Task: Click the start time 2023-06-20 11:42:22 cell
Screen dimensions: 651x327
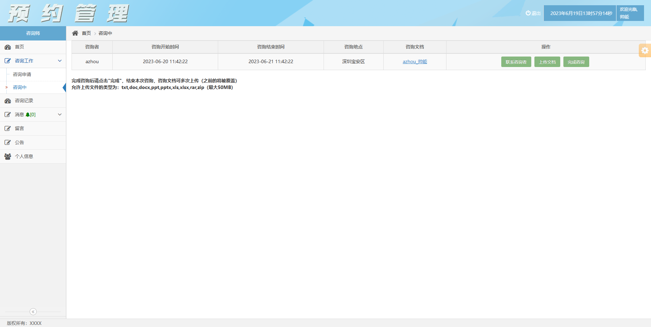Action: [x=165, y=61]
